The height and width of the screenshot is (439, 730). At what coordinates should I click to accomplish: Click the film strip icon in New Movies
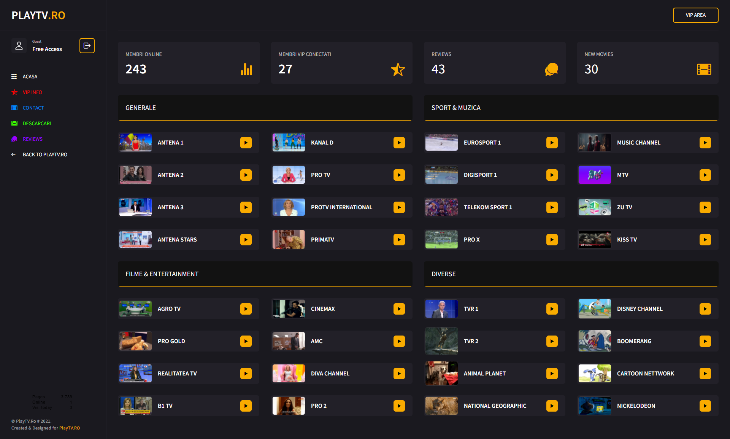click(704, 69)
